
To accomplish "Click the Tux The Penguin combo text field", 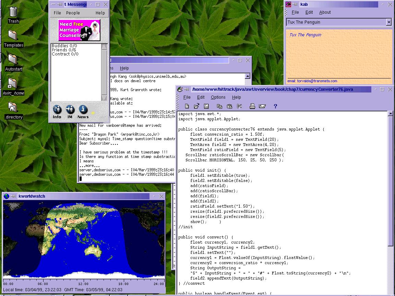I will tap(336, 22).
